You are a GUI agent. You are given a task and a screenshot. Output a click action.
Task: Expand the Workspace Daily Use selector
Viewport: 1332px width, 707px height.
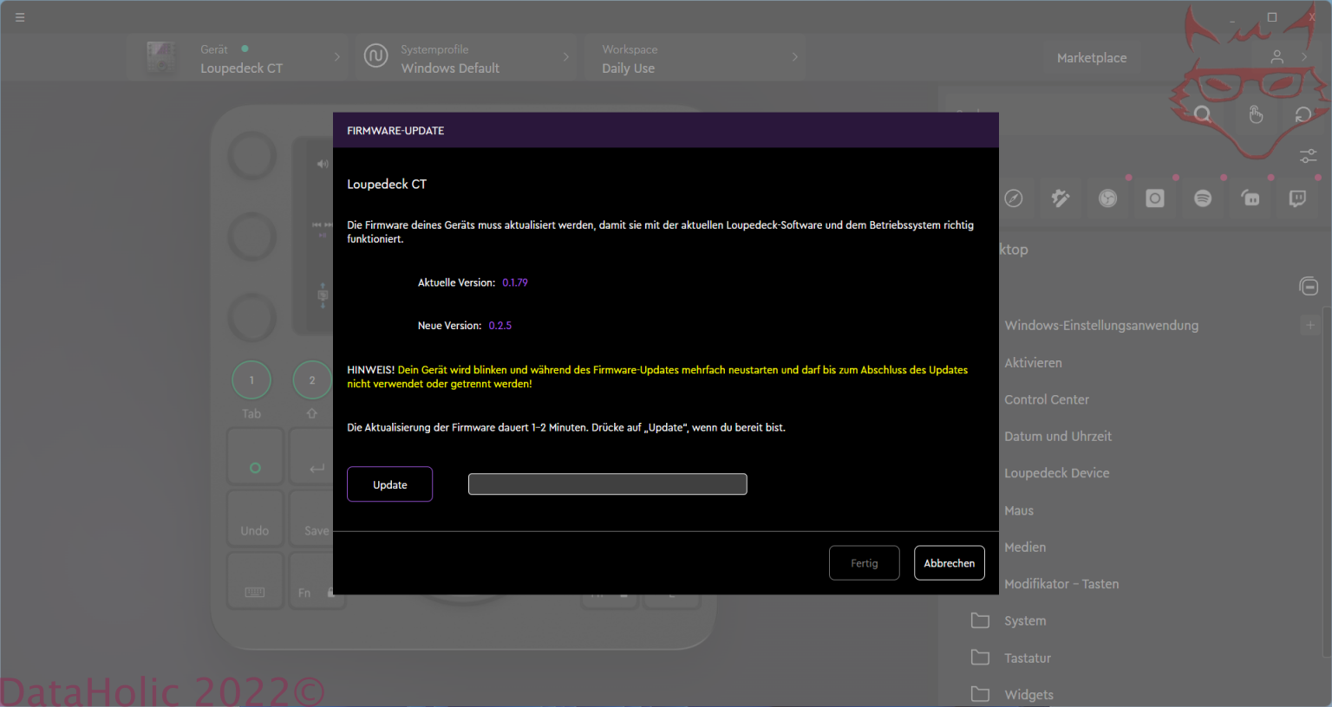click(694, 57)
